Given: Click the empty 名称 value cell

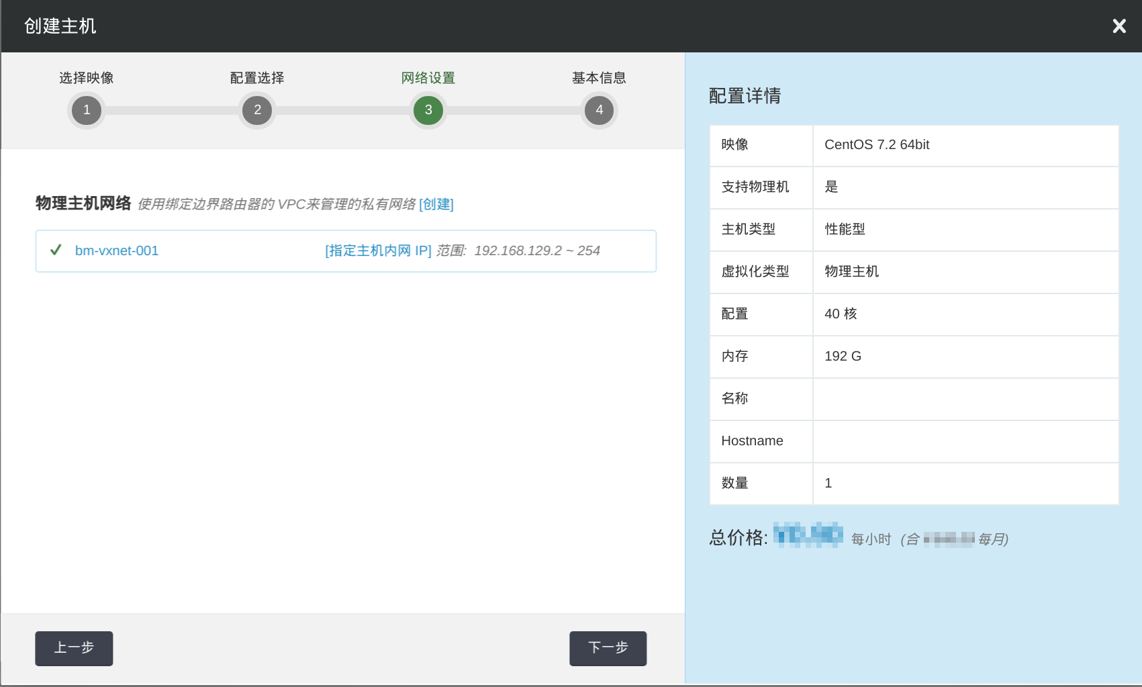Looking at the screenshot, I should click(965, 399).
